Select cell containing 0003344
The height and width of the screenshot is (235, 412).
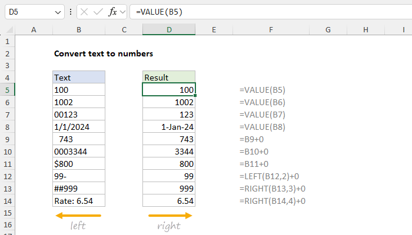(x=79, y=152)
